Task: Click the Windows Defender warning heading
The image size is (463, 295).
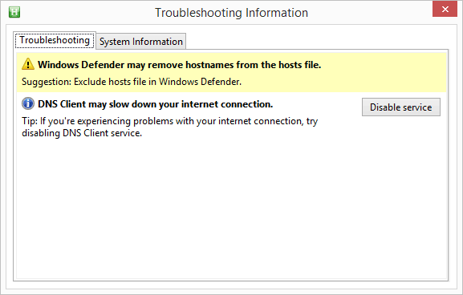Action: point(179,65)
